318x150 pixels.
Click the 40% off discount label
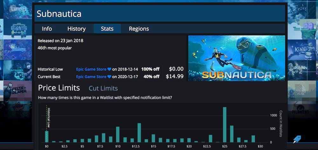click(151, 77)
